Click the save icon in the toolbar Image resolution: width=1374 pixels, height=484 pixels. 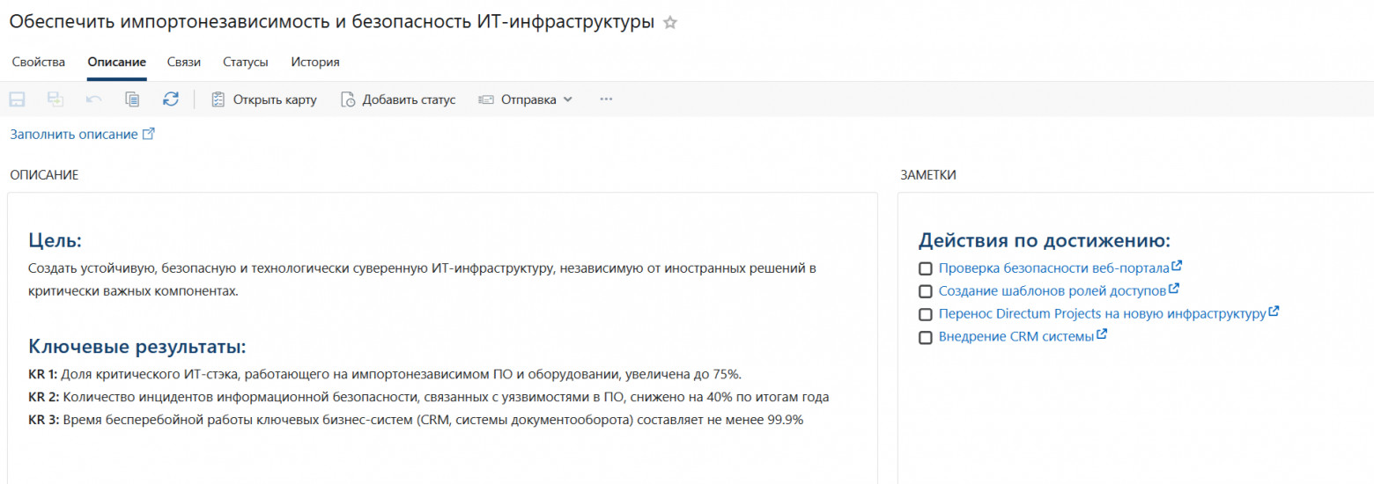point(17,99)
